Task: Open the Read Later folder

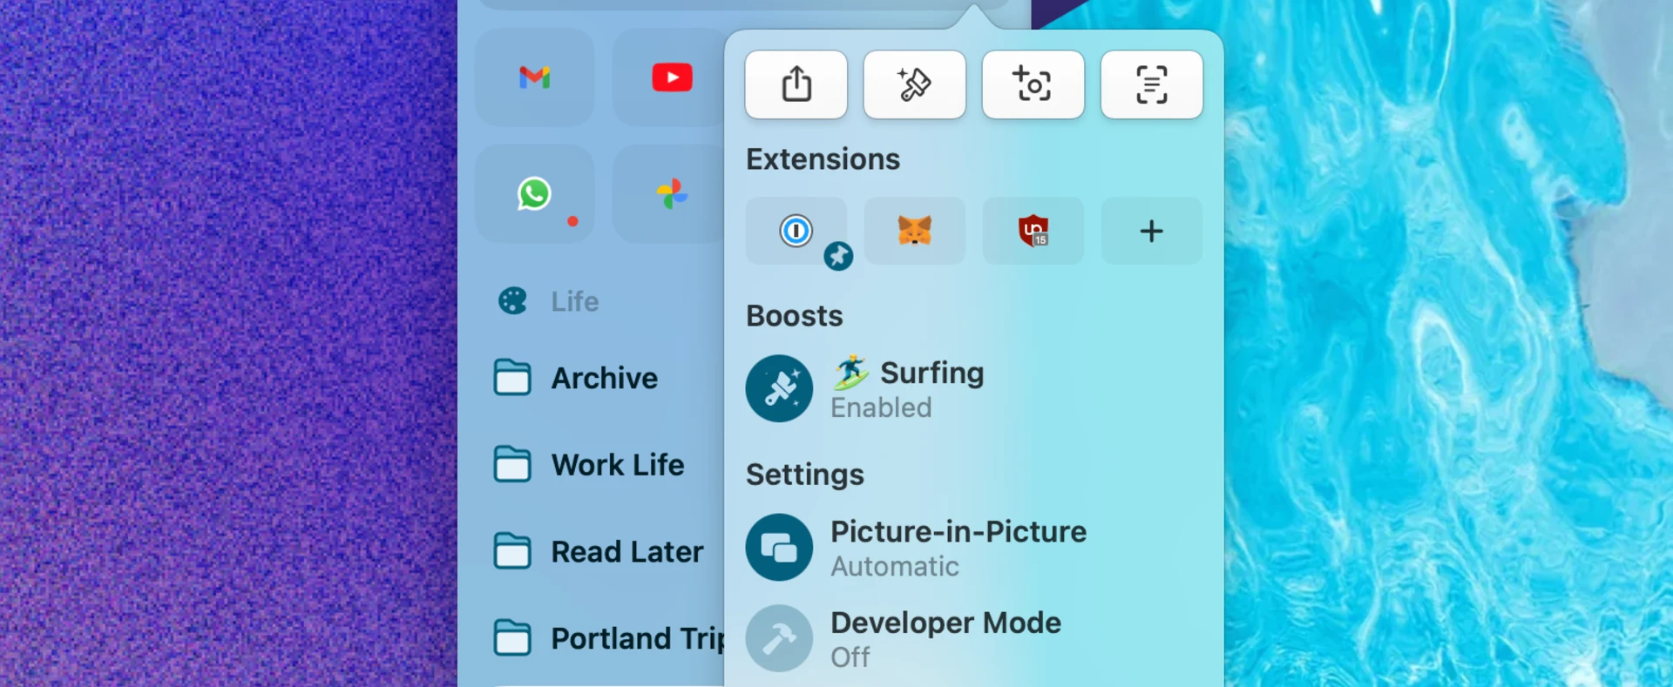Action: coord(599,551)
